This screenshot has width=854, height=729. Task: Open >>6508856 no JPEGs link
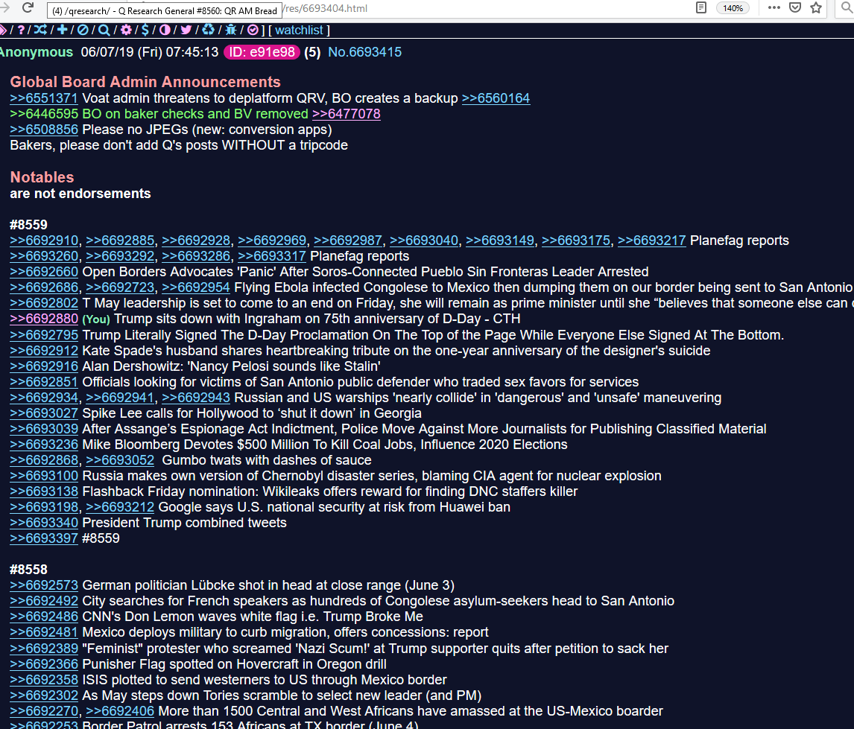click(44, 130)
